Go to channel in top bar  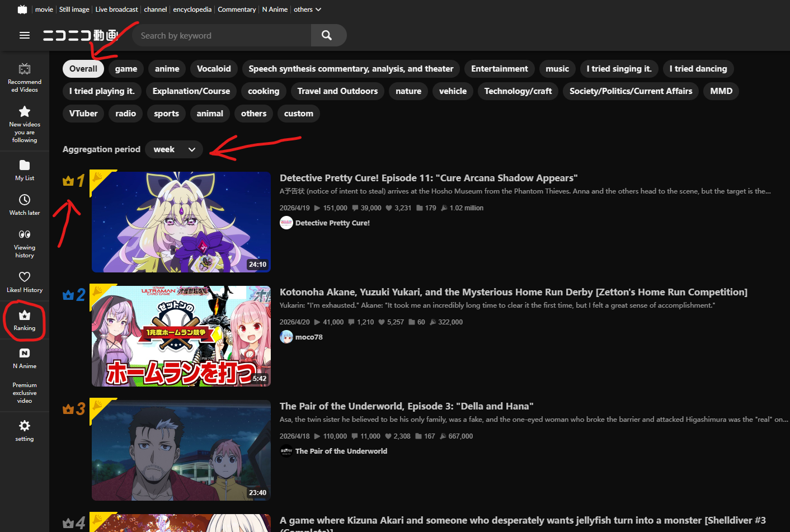point(156,10)
